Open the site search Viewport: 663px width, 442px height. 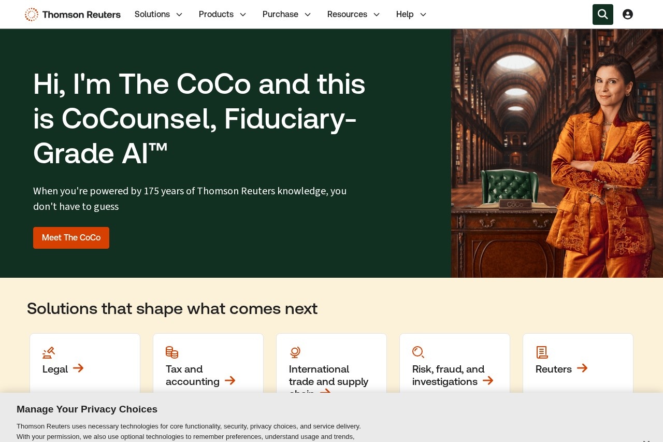coord(603,15)
